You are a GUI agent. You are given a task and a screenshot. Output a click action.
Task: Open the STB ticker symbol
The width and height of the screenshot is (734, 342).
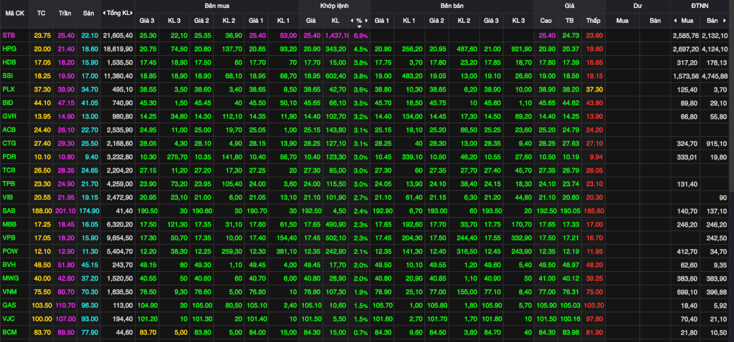9,36
